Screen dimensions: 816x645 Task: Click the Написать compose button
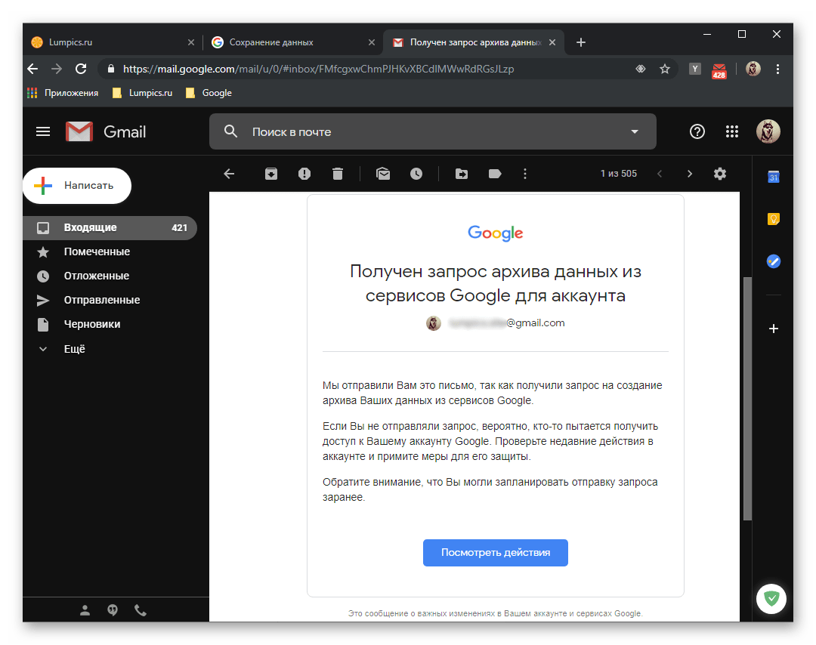coord(77,186)
